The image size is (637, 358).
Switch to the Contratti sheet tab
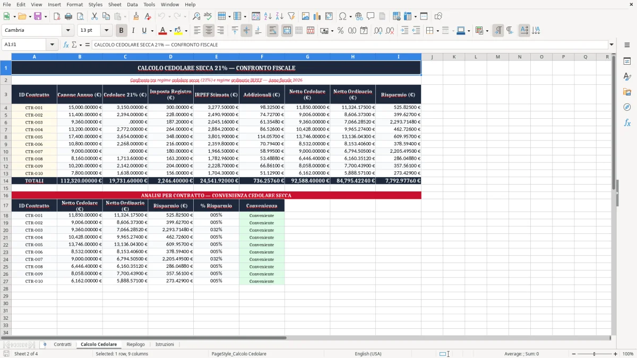coord(63,345)
